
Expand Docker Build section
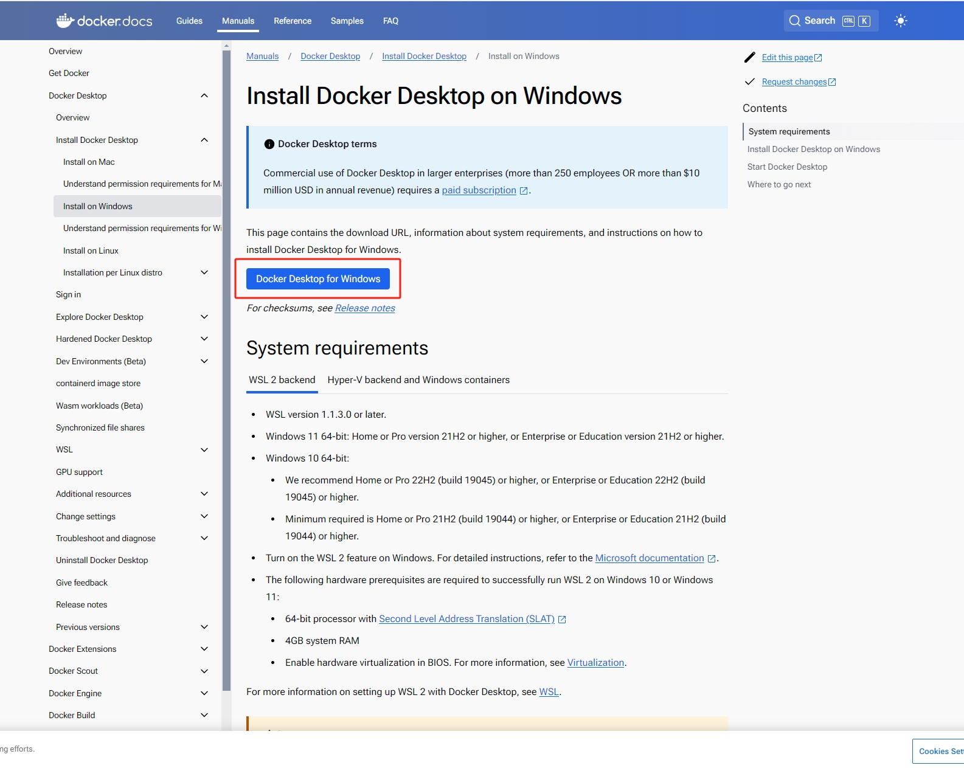pos(204,715)
